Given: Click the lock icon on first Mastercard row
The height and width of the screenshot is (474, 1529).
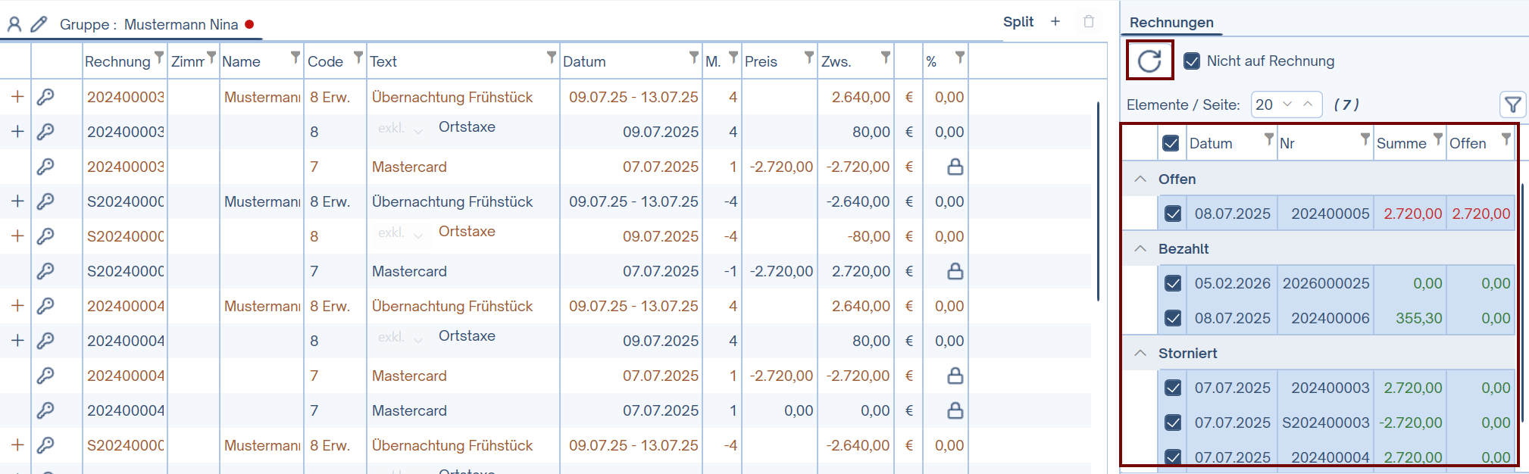Looking at the screenshot, I should tap(955, 167).
